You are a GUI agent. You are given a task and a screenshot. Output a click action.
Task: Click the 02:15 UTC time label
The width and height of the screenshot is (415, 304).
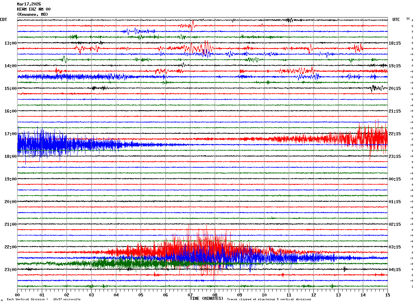[x=395, y=224]
